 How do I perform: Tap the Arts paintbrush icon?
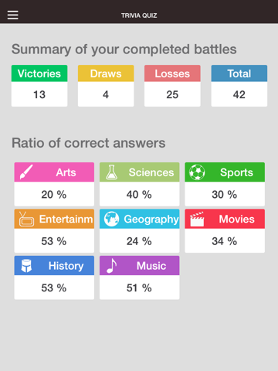coord(26,172)
